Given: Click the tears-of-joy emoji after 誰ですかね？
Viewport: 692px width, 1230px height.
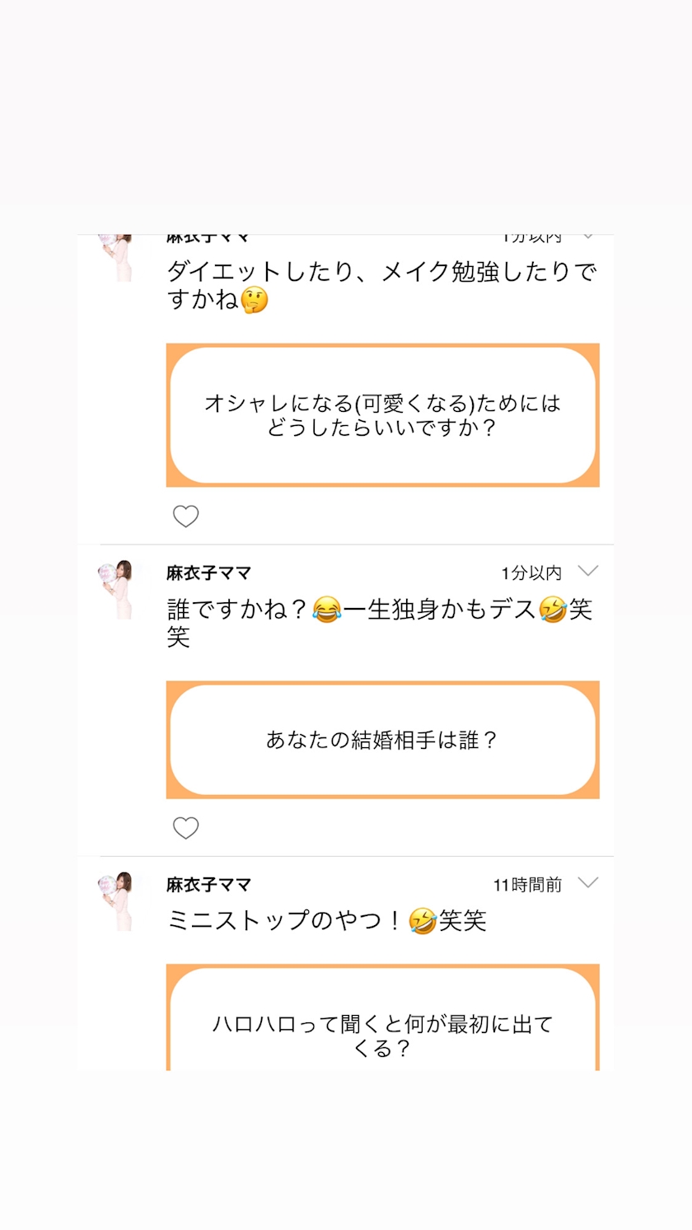Looking at the screenshot, I should pos(327,610).
